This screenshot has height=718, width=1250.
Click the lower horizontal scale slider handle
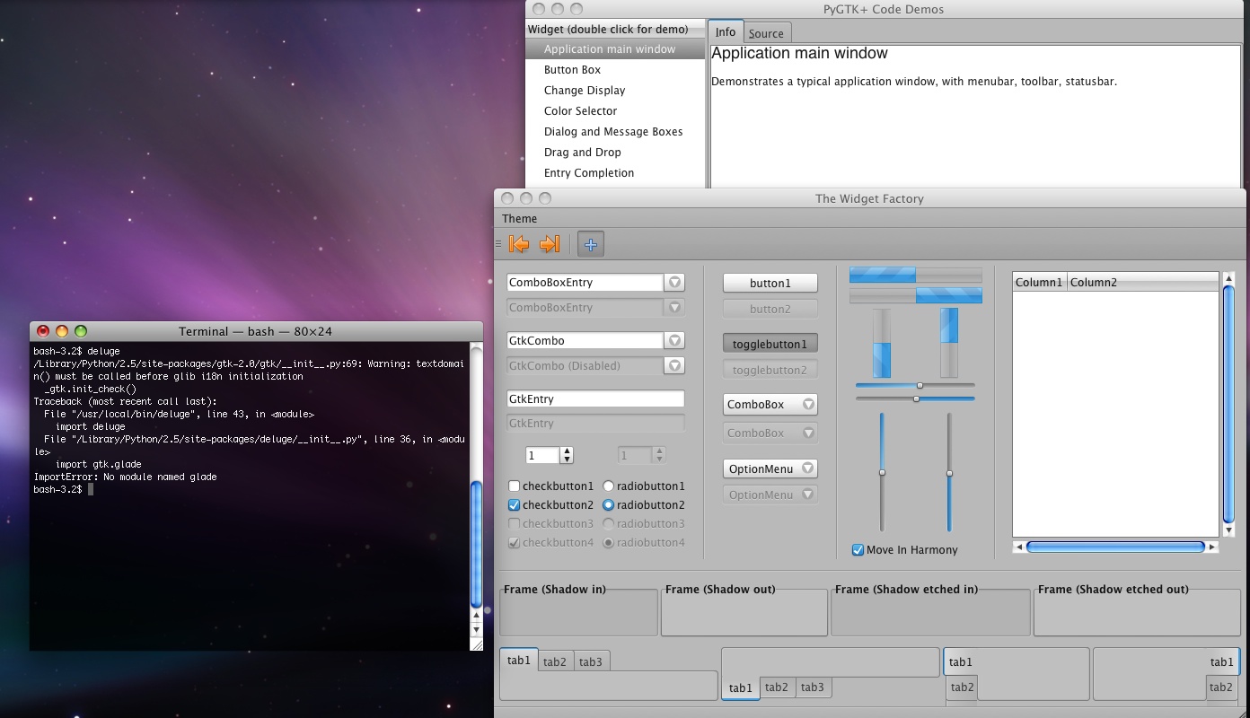click(916, 398)
